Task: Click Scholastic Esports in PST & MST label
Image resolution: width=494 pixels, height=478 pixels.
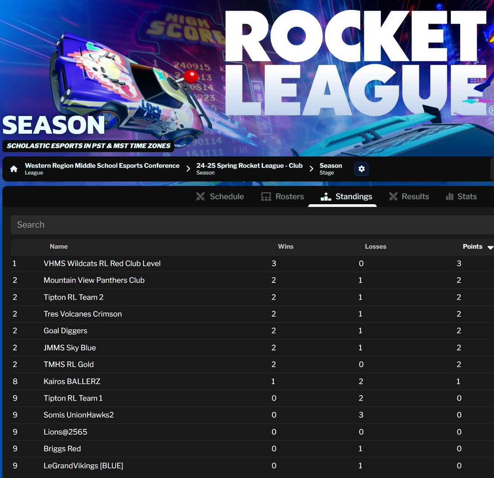Action: pyautogui.click(x=89, y=146)
